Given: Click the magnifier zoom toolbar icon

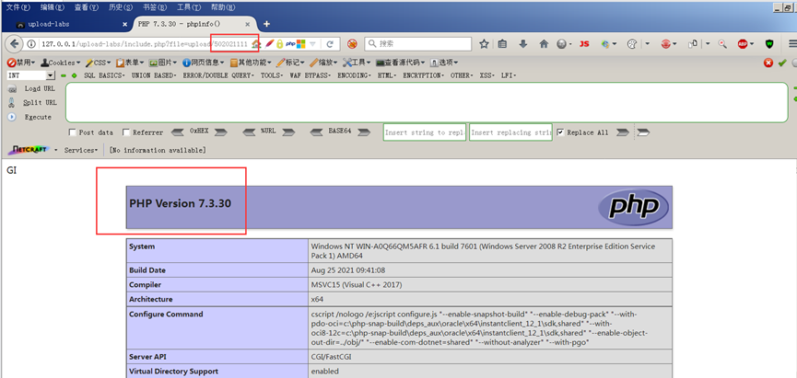Looking at the screenshot, I should tap(722, 44).
